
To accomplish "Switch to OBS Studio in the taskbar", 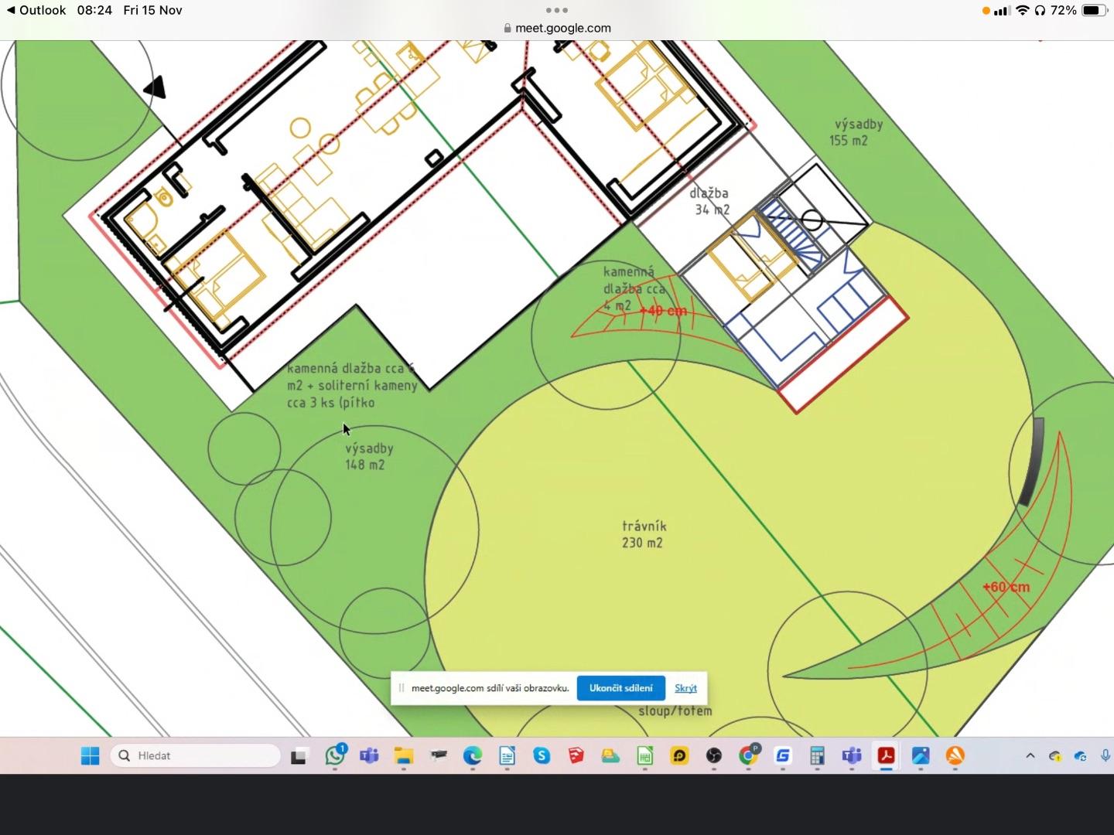I will pos(714,755).
